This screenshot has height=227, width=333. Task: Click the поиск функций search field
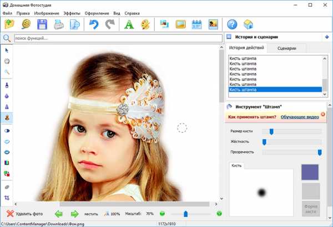coord(117,38)
